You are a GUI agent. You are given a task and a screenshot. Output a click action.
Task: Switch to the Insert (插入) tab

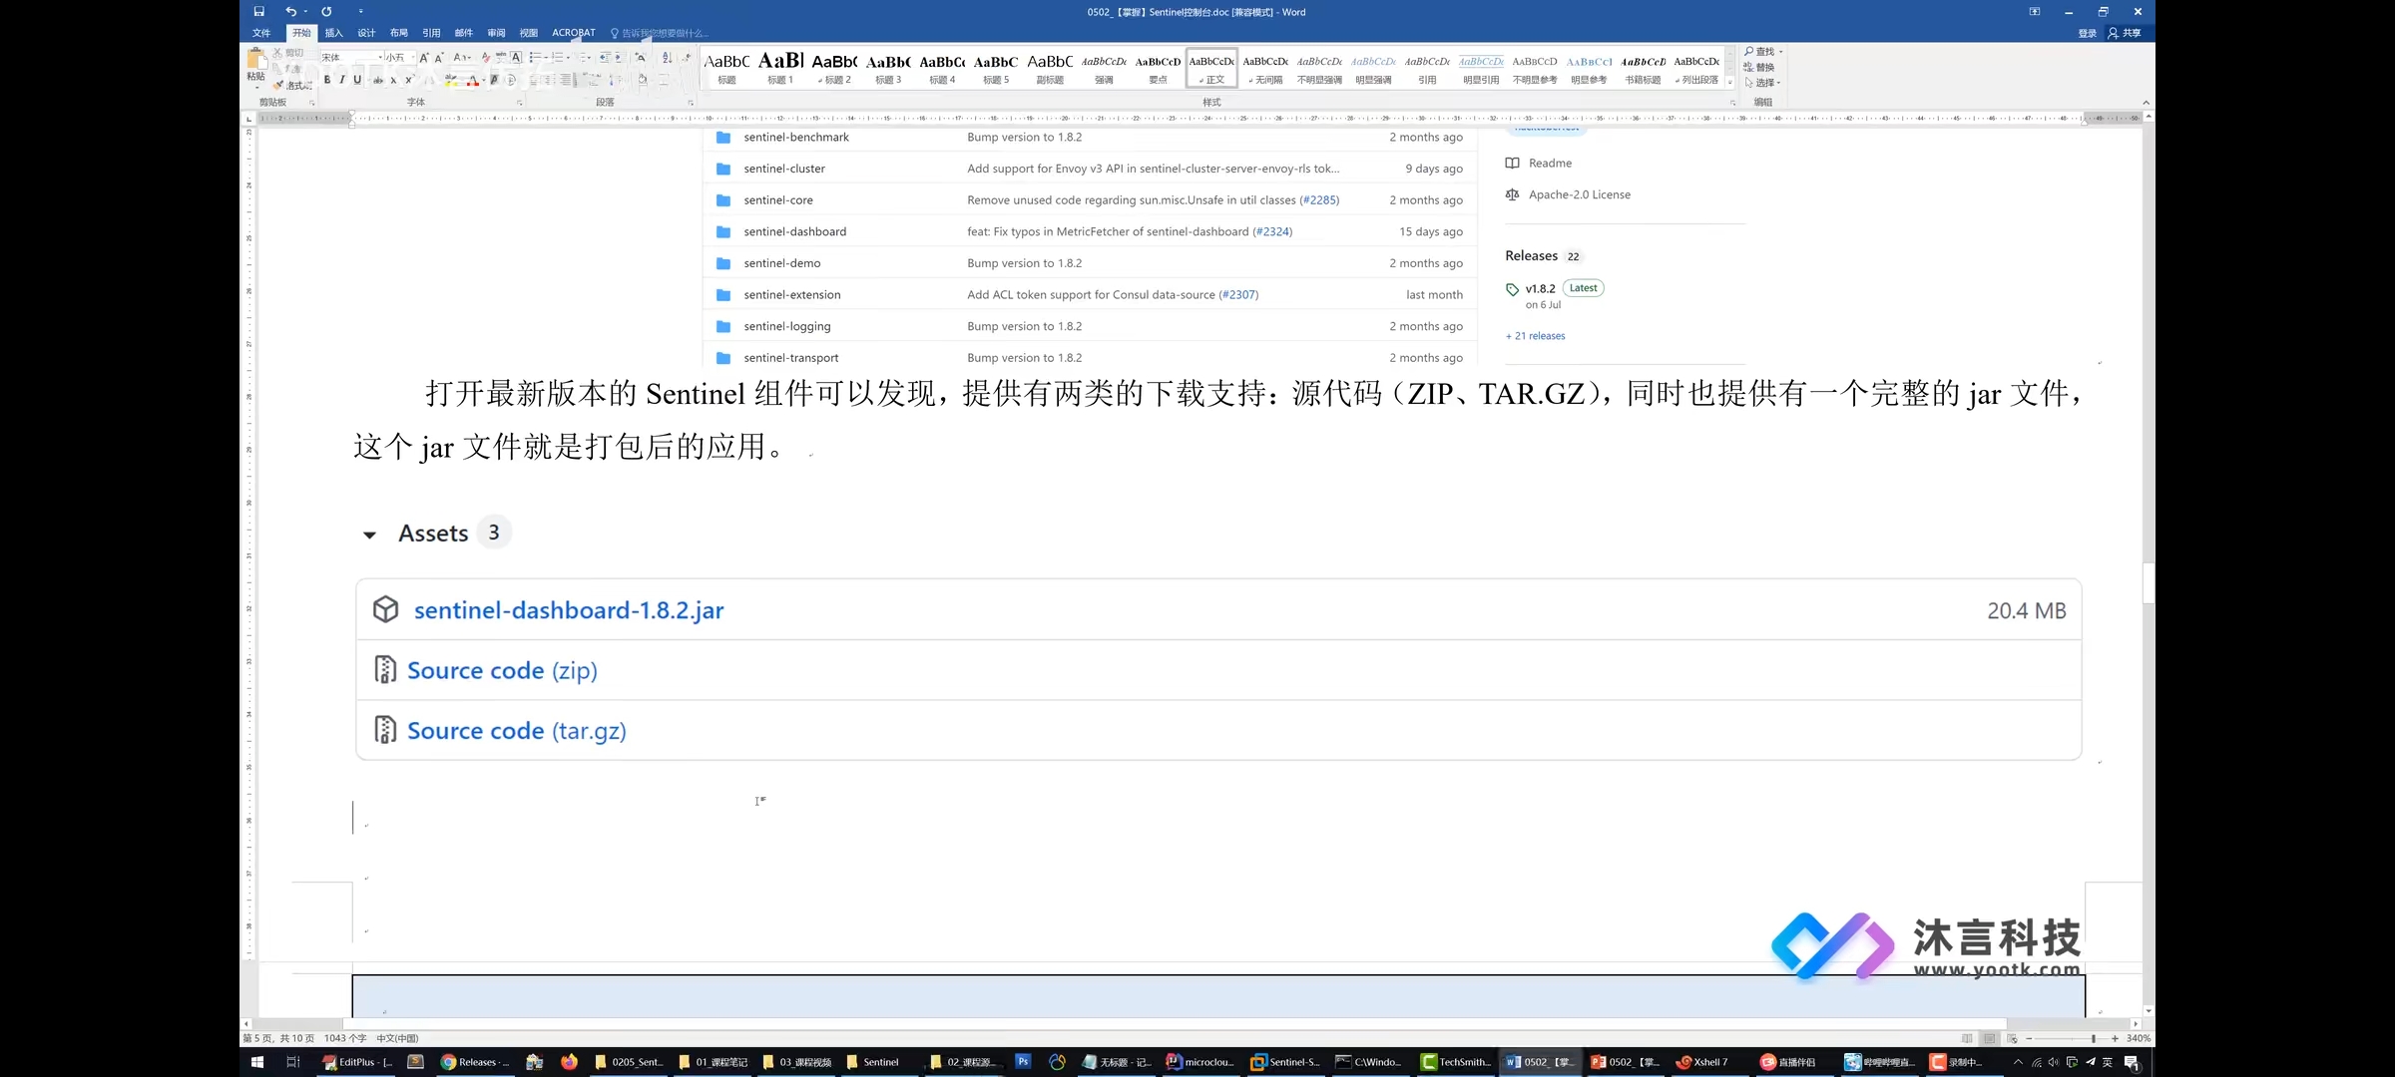pos(334,33)
